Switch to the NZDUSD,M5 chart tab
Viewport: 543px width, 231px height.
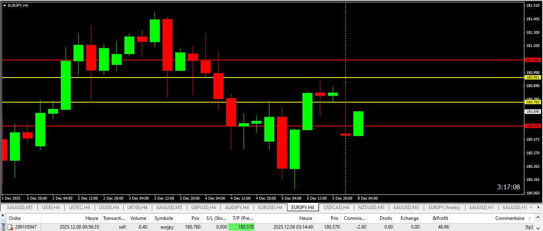tap(371, 208)
